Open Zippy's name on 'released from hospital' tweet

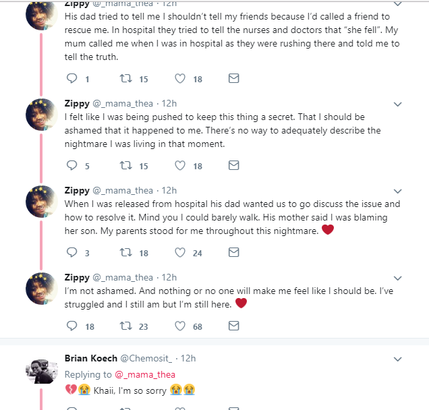tap(76, 191)
